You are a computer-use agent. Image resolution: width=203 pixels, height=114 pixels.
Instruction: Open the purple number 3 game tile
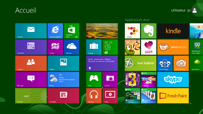pos(132,79)
